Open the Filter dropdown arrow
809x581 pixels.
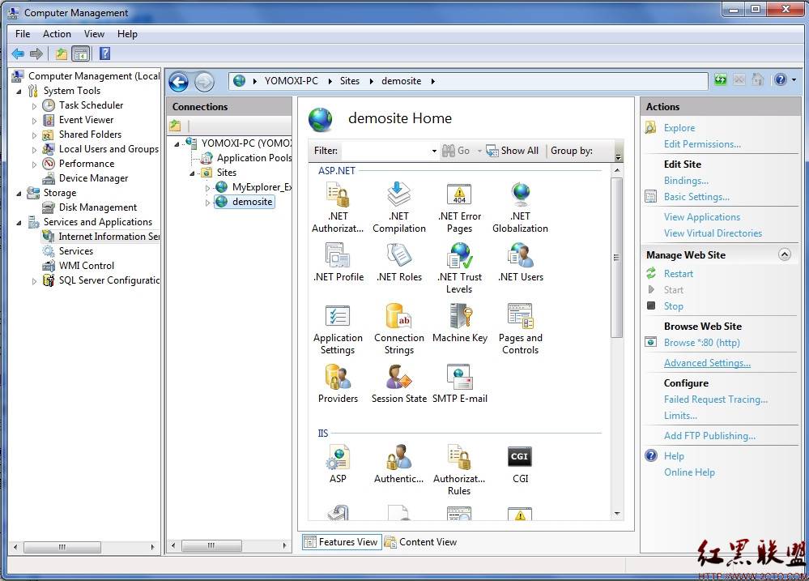click(434, 151)
